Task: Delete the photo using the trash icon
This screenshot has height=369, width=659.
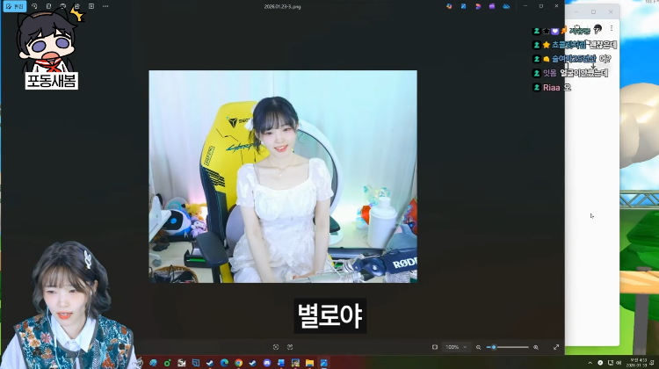Action: pos(48,6)
